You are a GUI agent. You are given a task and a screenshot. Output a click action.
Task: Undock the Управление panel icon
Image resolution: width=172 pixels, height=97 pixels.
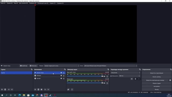pos(171,70)
